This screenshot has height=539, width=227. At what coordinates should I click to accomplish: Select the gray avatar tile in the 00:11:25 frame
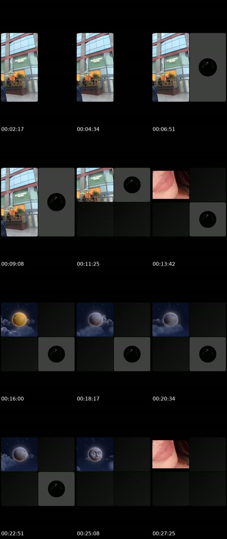coord(132,185)
